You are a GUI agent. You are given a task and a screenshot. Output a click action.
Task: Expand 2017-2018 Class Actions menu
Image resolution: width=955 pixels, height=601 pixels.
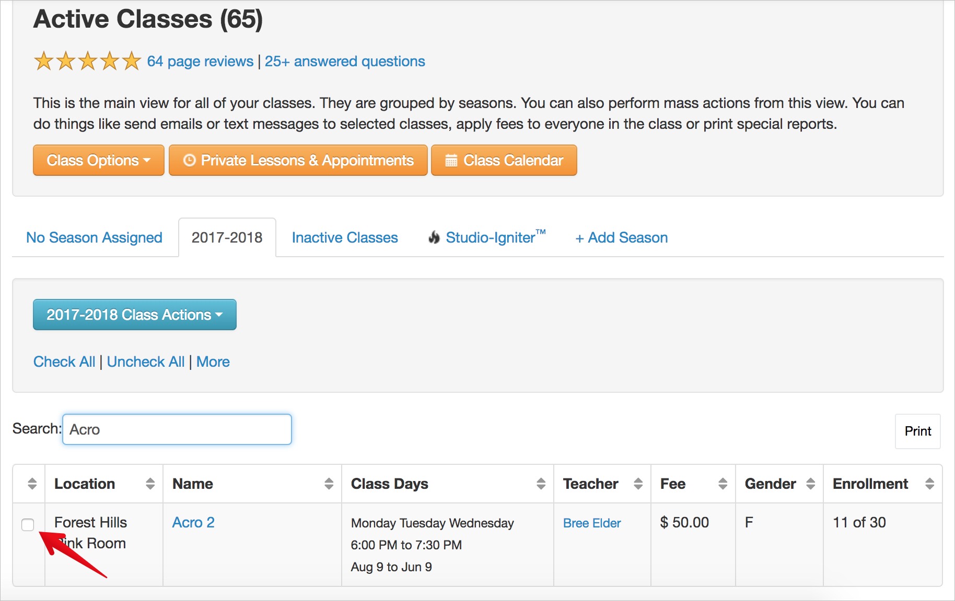(135, 315)
